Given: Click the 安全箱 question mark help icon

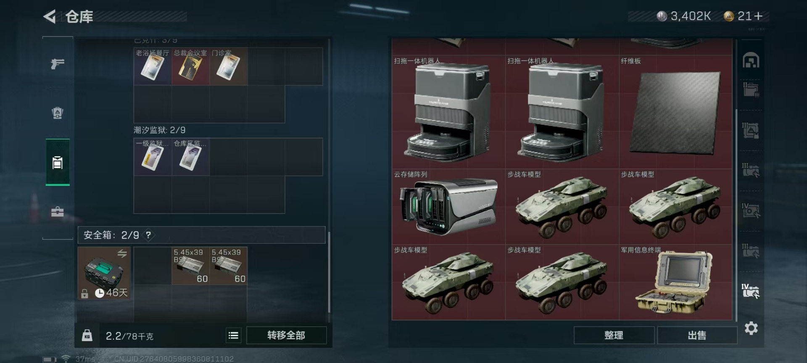Looking at the screenshot, I should [148, 235].
